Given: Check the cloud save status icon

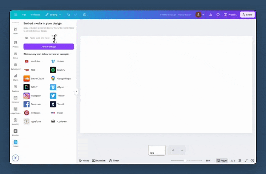Looking at the screenshot, I should (x=84, y=15).
